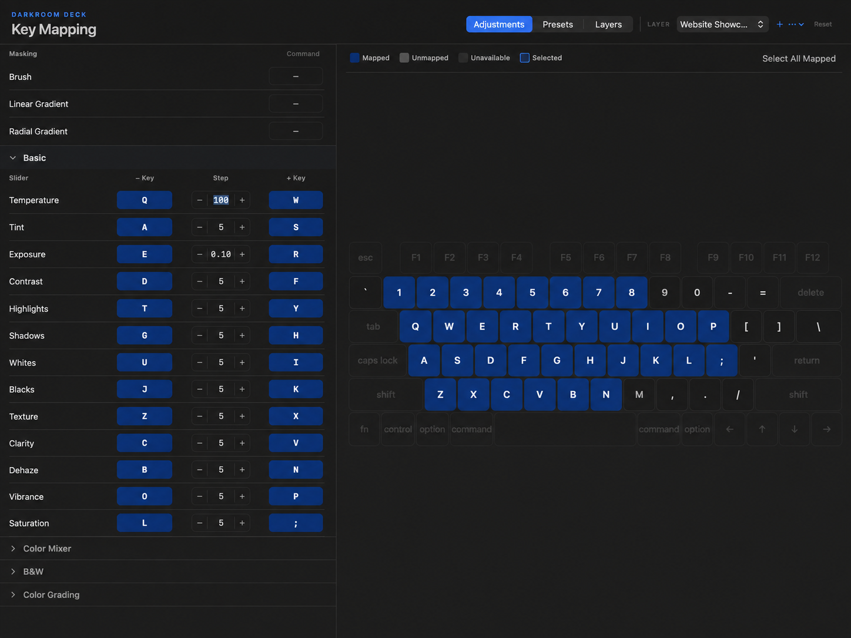Select the Q key on the keyboard map
This screenshot has height=638, width=851.
click(416, 327)
